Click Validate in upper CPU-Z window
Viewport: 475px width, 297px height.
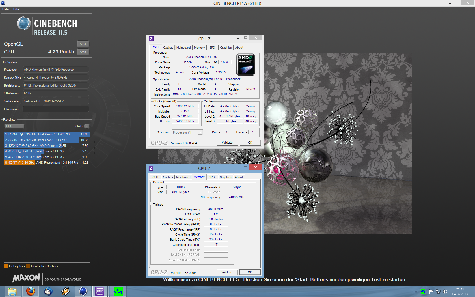pos(227,143)
